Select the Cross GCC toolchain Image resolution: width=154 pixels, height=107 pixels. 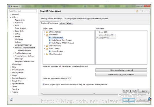click(x=103, y=32)
